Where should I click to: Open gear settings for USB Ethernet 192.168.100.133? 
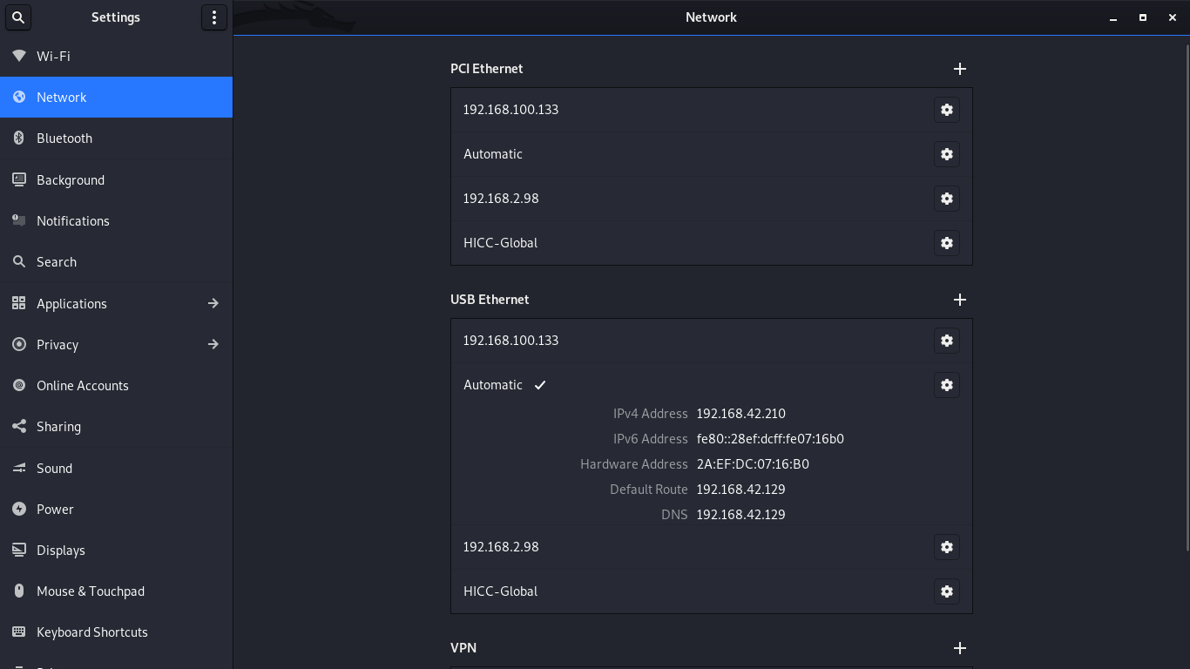pos(947,341)
